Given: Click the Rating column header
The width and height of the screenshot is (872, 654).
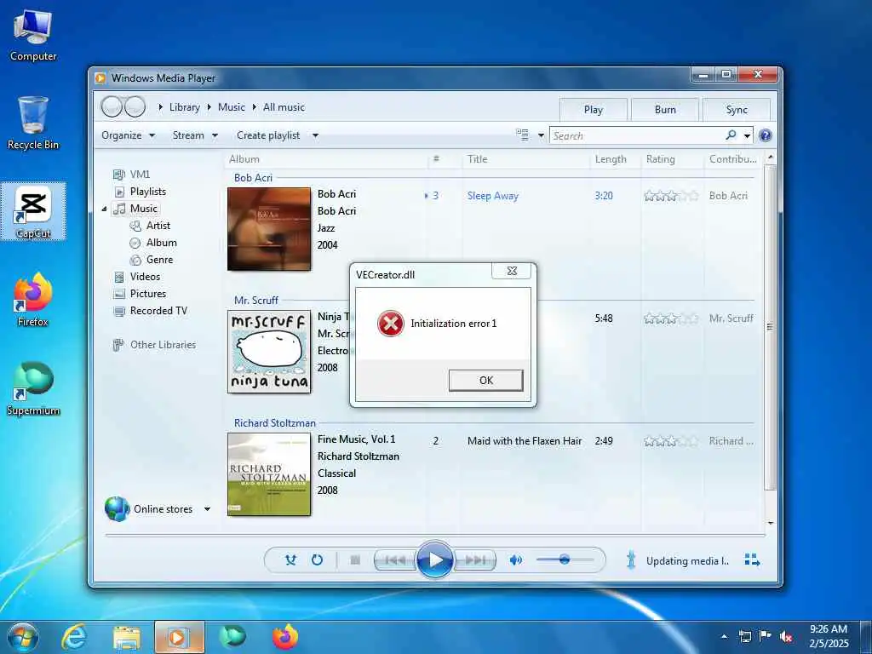Looking at the screenshot, I should tap(660, 159).
